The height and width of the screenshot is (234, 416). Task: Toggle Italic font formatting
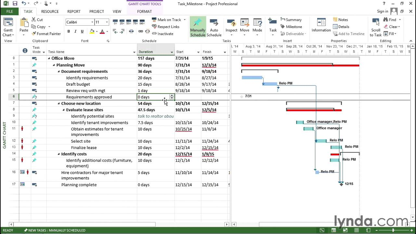75,32
